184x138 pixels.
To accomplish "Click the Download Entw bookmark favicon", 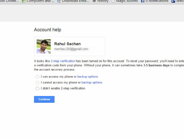I will 59,1.
